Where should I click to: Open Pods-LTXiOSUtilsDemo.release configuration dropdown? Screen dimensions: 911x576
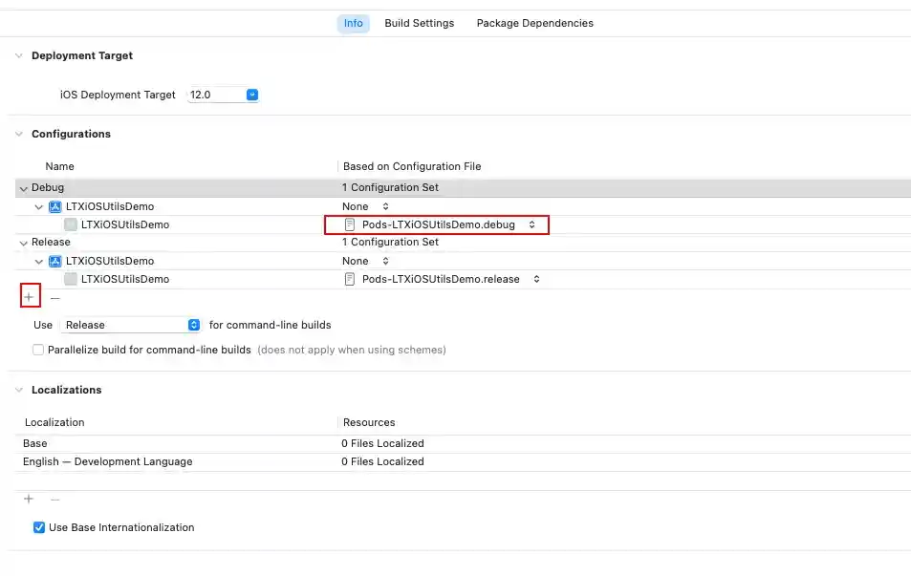click(x=536, y=279)
